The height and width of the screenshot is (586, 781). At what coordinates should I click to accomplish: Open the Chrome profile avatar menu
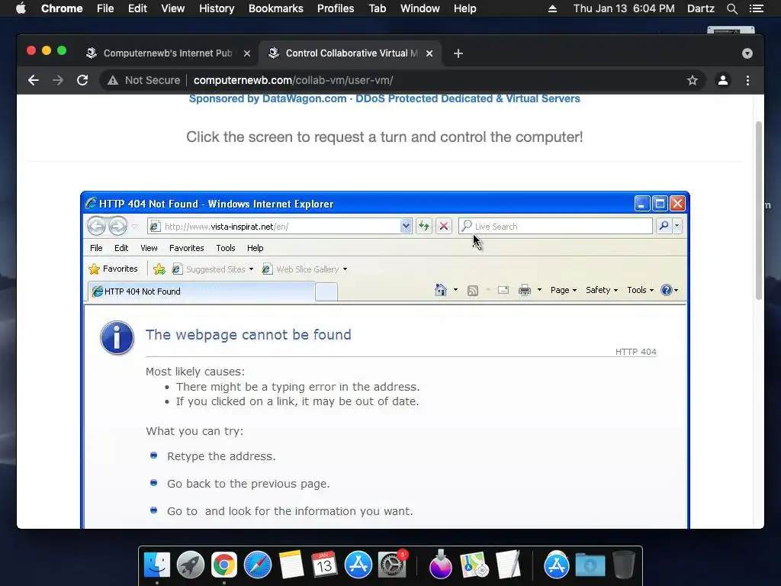click(x=723, y=80)
